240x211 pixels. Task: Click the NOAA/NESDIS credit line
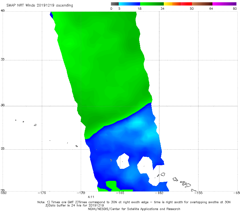[134, 209]
